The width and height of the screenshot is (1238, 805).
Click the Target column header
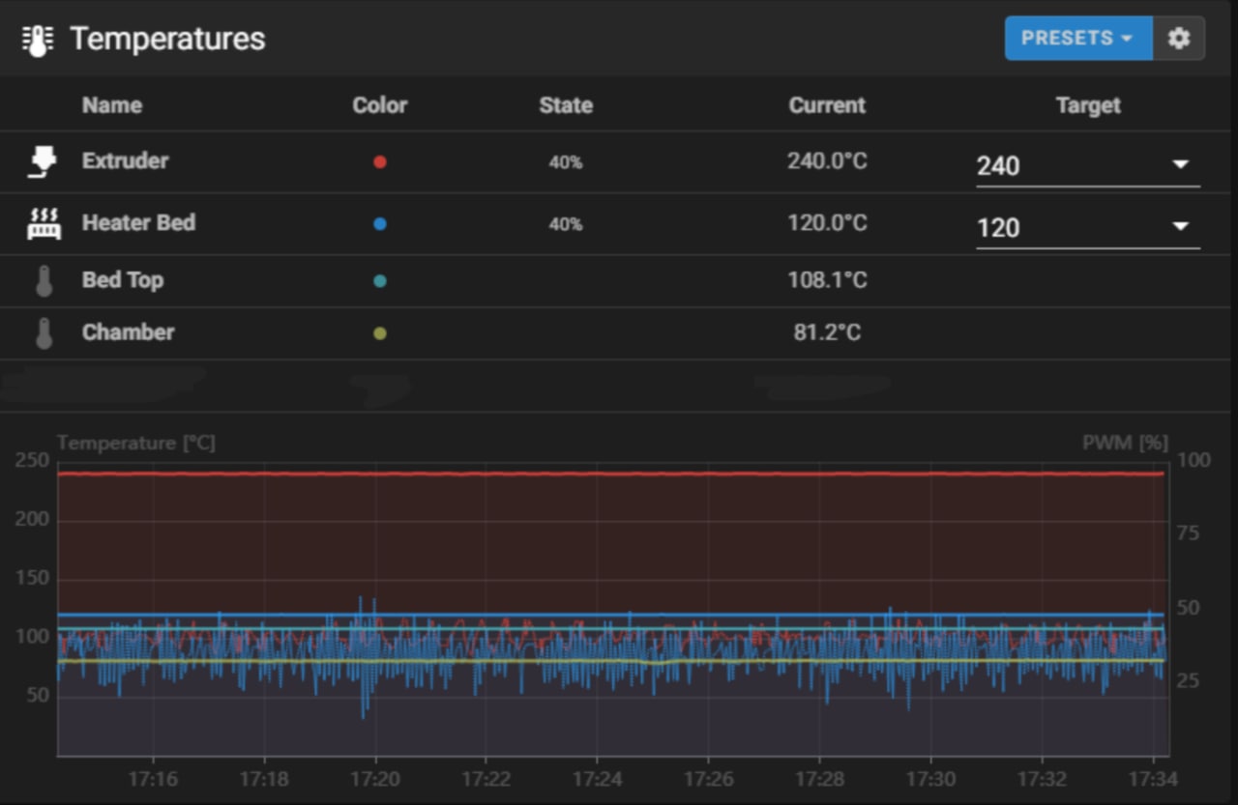click(x=1088, y=105)
